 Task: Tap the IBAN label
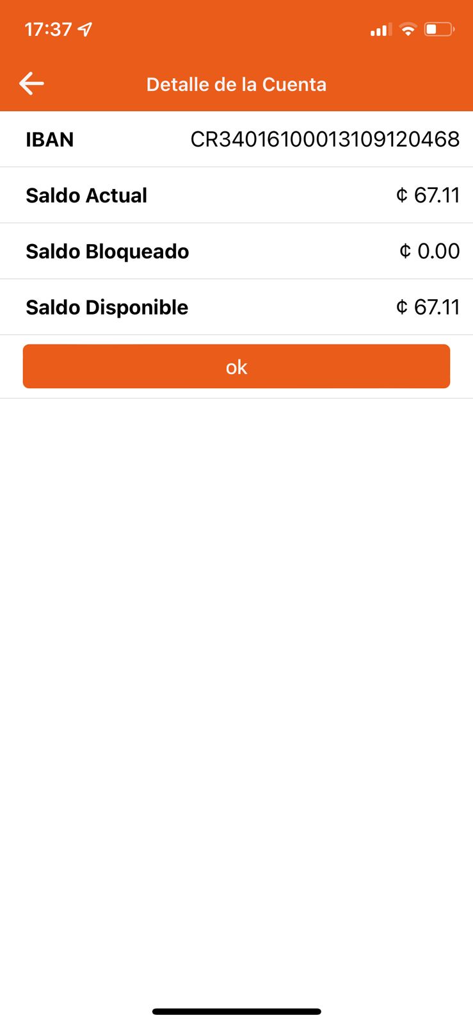click(x=49, y=140)
